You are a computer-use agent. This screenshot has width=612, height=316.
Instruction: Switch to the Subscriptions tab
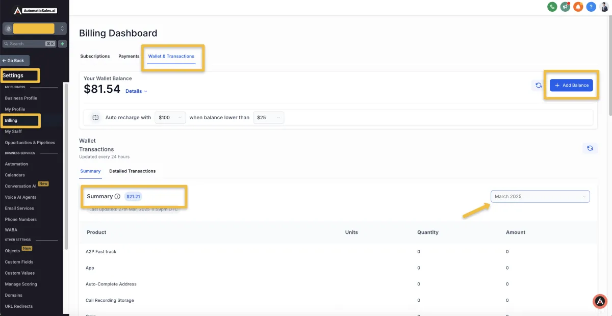point(95,56)
